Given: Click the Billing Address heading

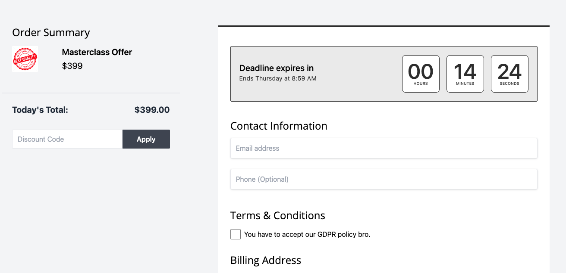Looking at the screenshot, I should coord(266,260).
